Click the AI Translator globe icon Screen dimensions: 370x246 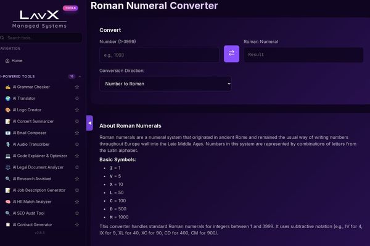coord(8,98)
